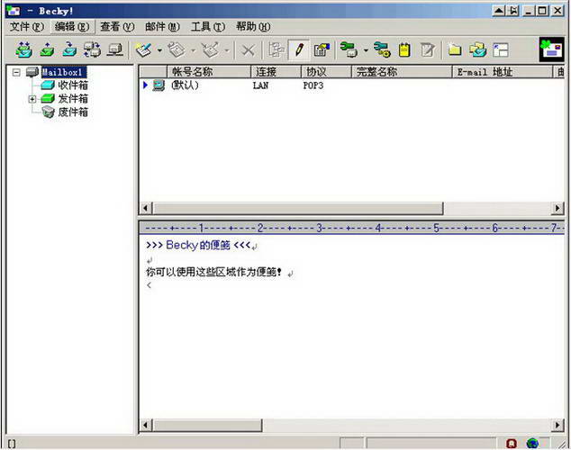
Task: Open the 帮助(H) menu
Action: click(x=253, y=27)
